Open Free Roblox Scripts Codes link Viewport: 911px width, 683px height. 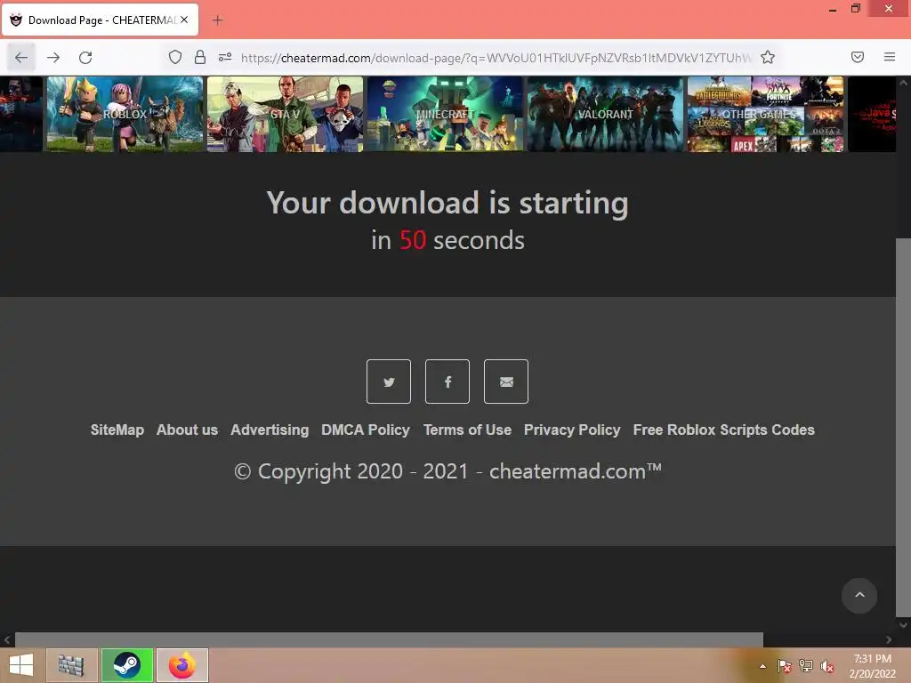tap(724, 430)
